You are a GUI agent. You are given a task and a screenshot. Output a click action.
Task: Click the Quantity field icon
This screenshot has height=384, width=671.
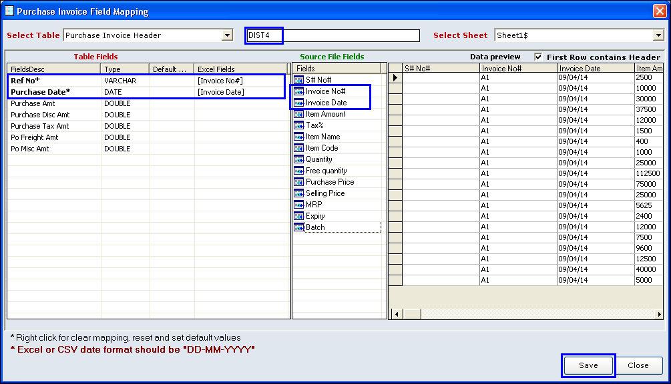(298, 159)
